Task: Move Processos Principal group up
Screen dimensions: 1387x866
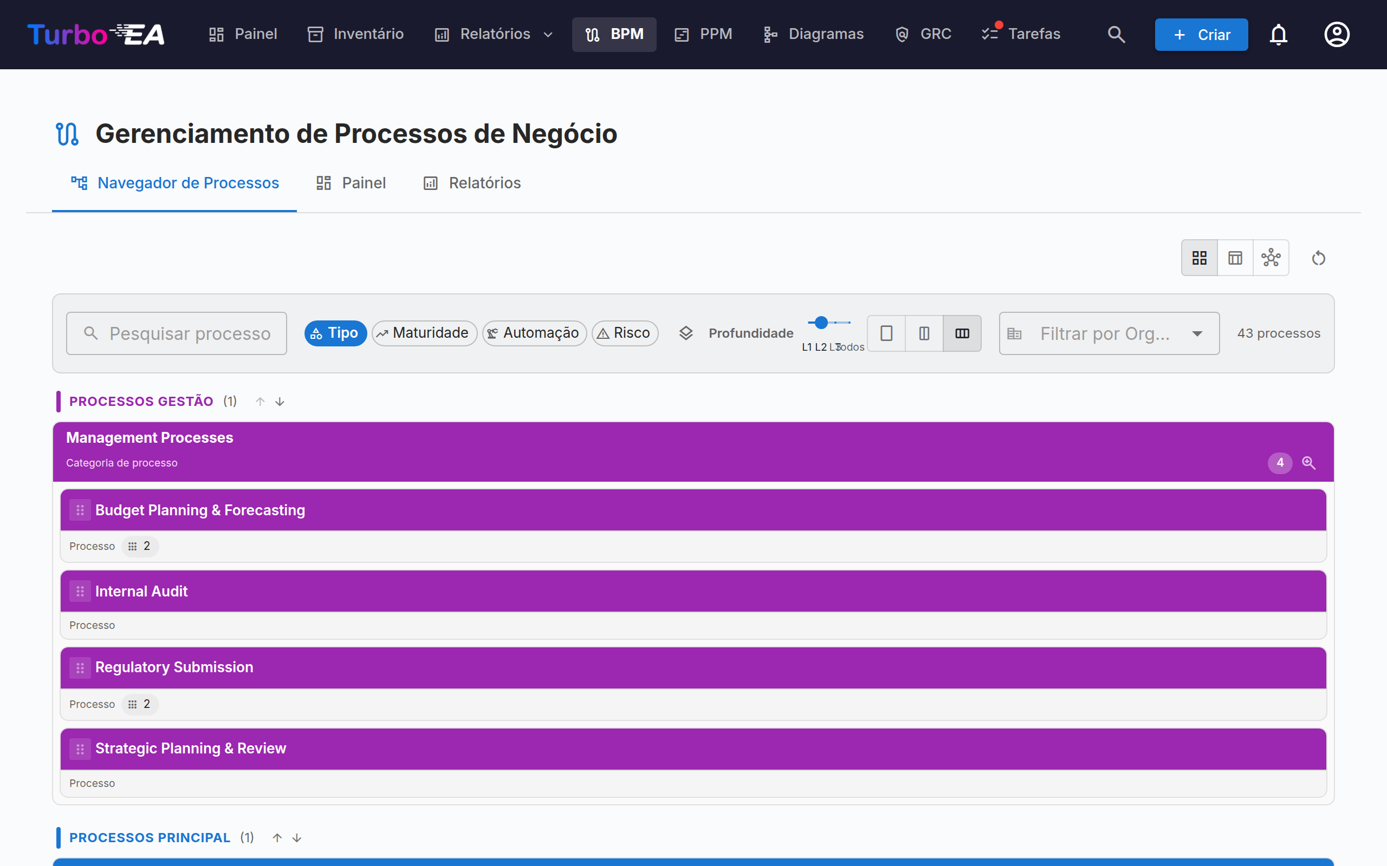Action: coord(277,838)
